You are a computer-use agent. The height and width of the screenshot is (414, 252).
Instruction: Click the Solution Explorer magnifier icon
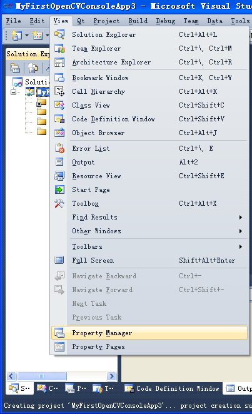[59, 34]
